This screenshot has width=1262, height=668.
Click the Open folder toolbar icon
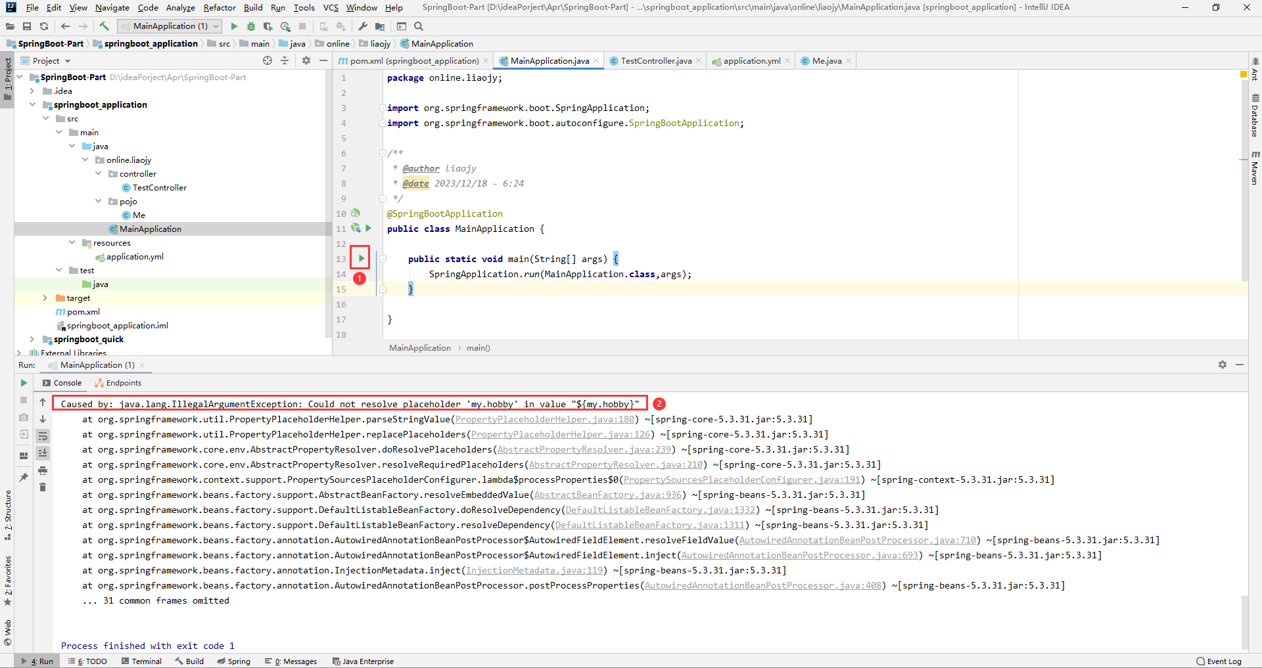tap(10, 26)
